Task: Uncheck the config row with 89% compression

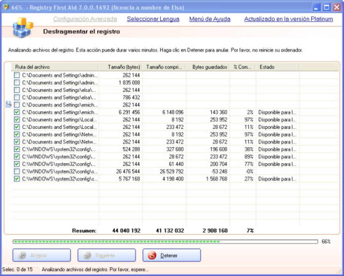Action: point(17,157)
